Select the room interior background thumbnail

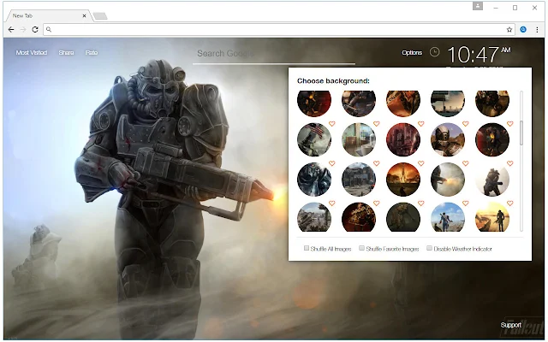pyautogui.click(x=359, y=139)
